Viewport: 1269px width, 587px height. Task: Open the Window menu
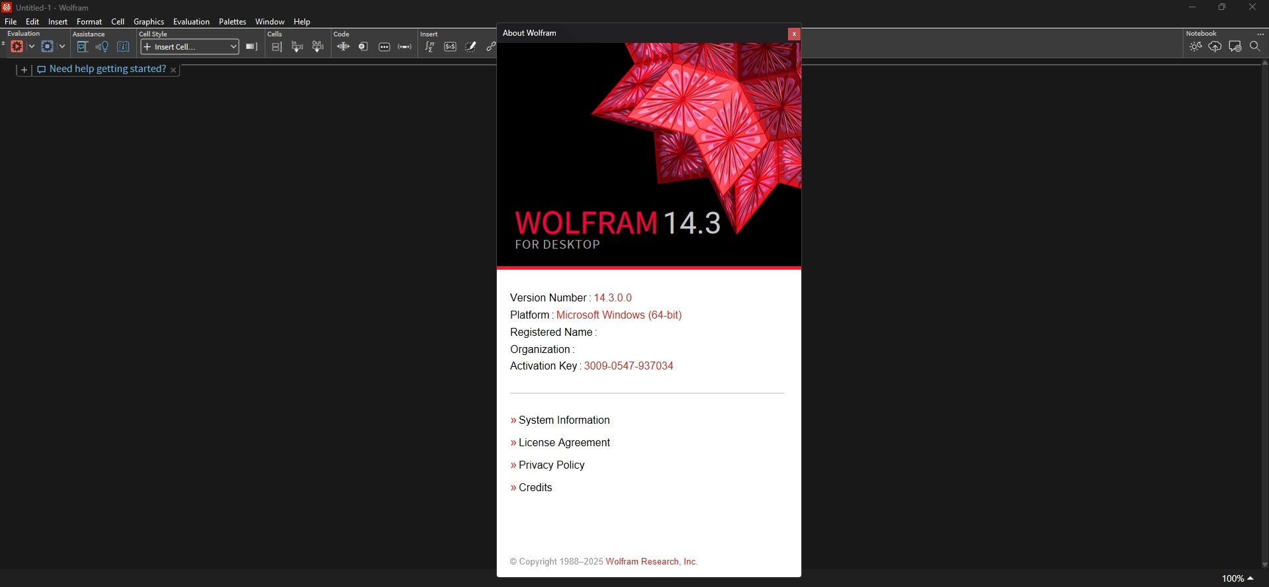(x=270, y=22)
